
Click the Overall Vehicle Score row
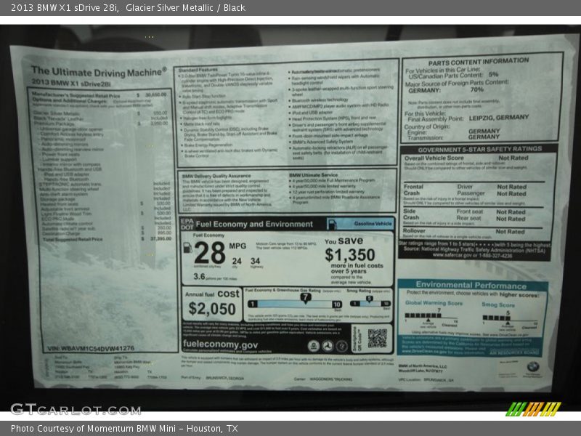tap(466, 158)
